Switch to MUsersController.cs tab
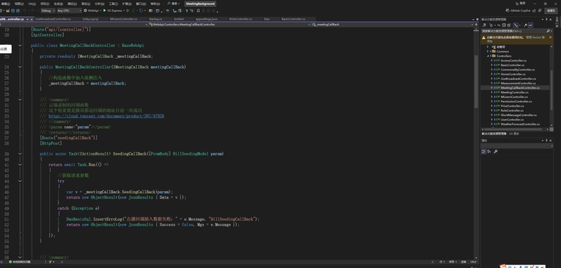Image resolution: width=561 pixels, height=268 pixels. tap(123, 19)
